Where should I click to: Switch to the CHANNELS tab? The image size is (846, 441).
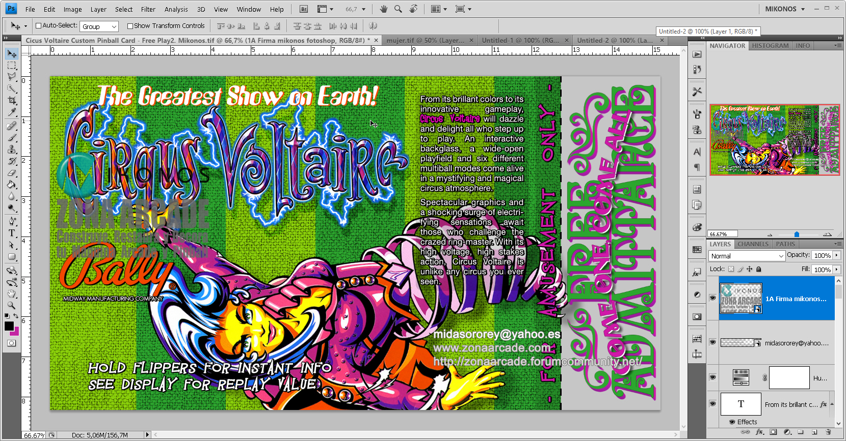pyautogui.click(x=753, y=244)
